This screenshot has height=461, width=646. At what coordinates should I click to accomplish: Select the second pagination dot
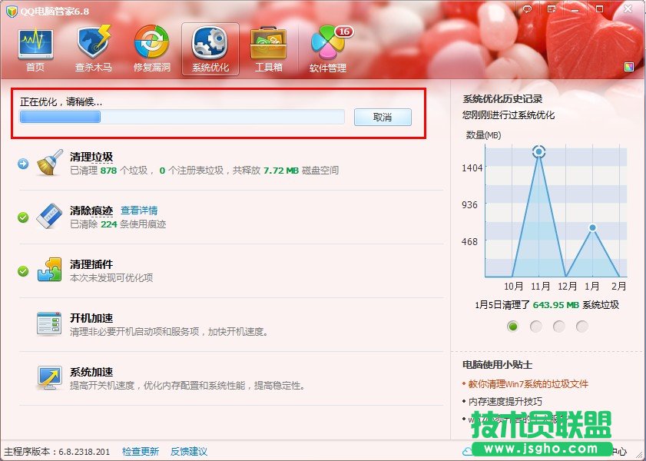(535, 326)
